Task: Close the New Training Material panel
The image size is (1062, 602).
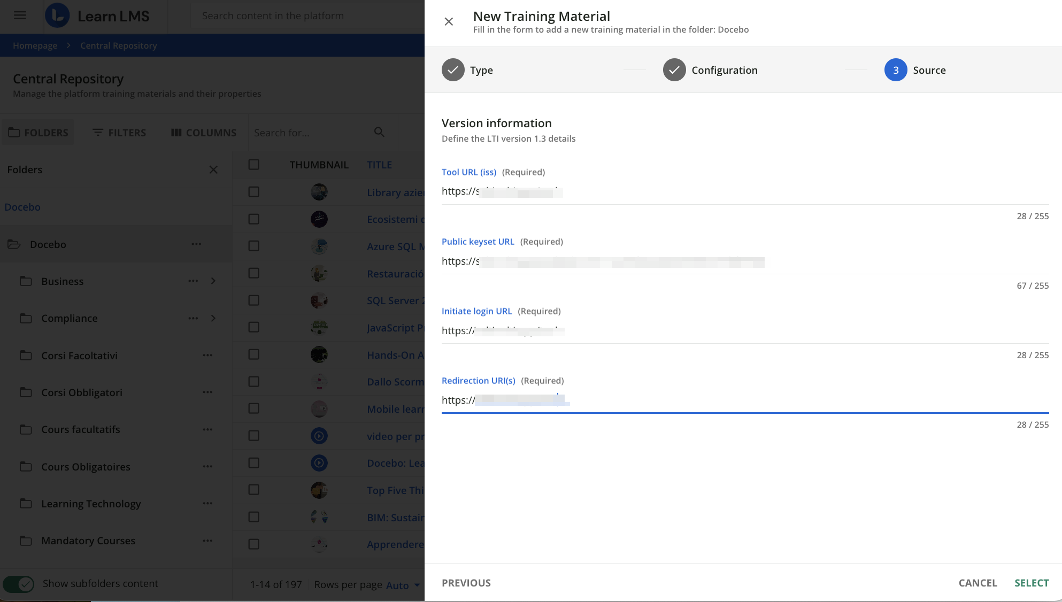Action: [449, 21]
